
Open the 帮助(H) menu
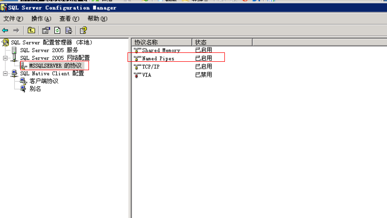click(97, 19)
